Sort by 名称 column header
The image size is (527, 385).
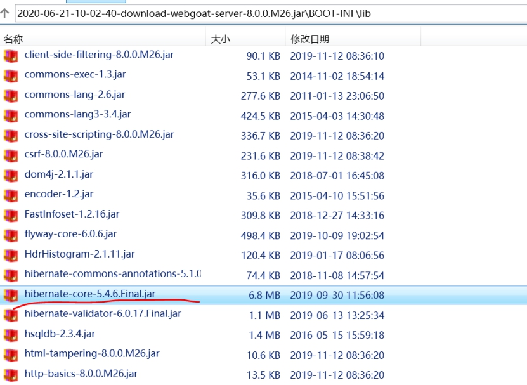click(x=103, y=39)
